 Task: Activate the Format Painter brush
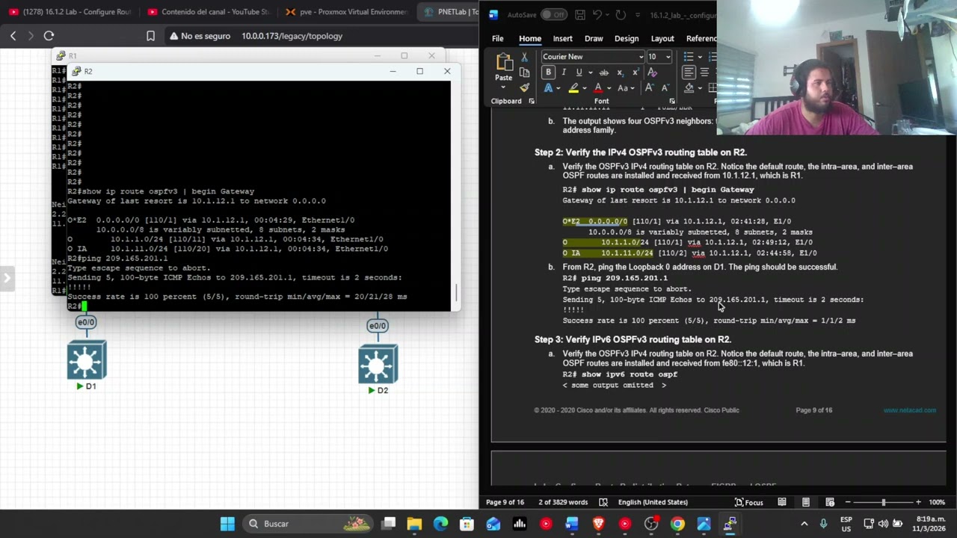524,87
